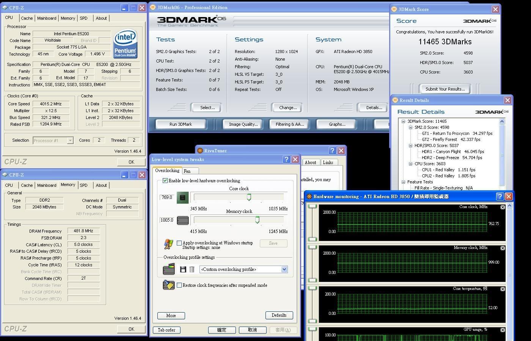Click the Intel Pentium logo in CPU-Z
Image resolution: width=531 pixels, height=341 pixels.
click(x=126, y=44)
